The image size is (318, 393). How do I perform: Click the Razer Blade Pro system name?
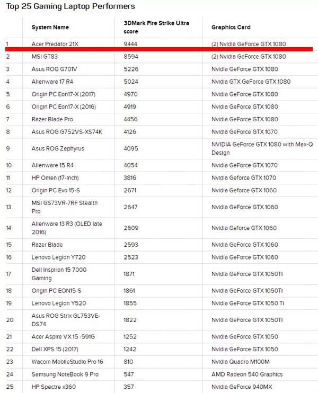pyautogui.click(x=52, y=119)
